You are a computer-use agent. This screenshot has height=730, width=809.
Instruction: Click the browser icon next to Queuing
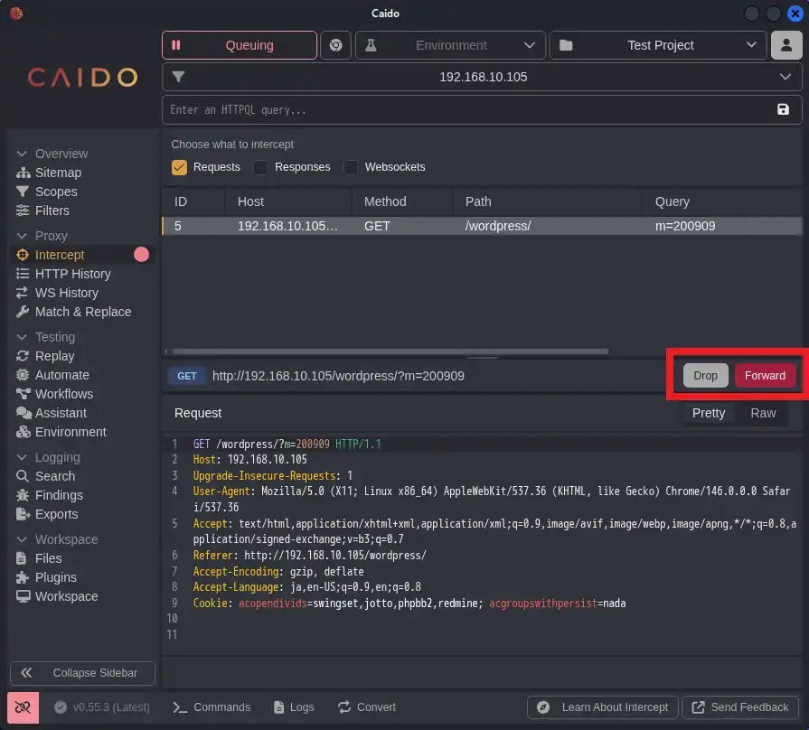336,45
